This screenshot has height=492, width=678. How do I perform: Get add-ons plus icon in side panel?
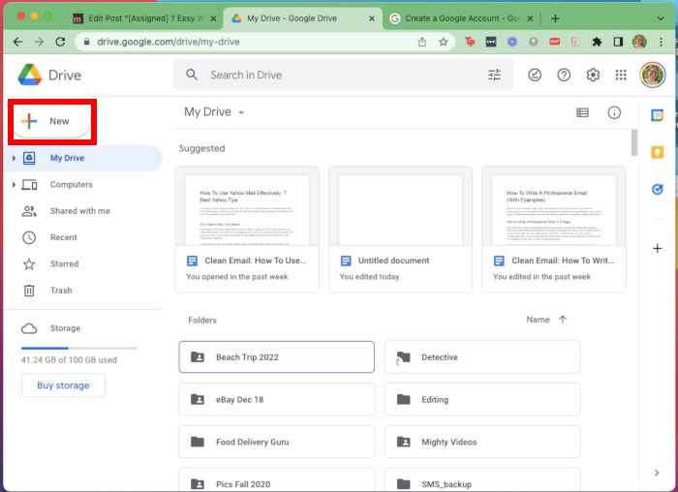tap(658, 248)
